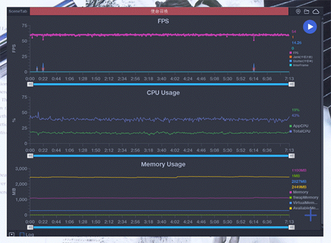
Task: Click the cloud upload icon
Action: [316, 11]
